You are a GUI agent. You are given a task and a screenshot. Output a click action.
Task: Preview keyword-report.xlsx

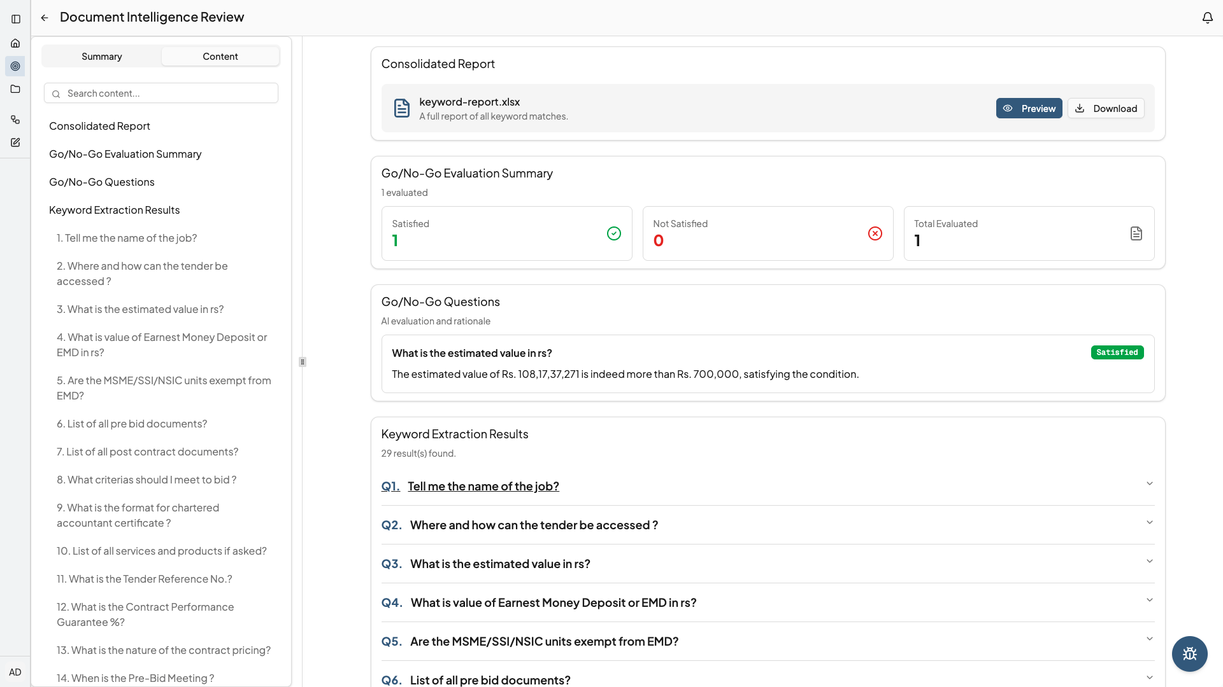(1029, 109)
